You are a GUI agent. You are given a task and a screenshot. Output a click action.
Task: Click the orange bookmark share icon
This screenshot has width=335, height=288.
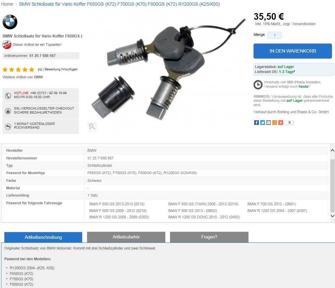click(275, 123)
